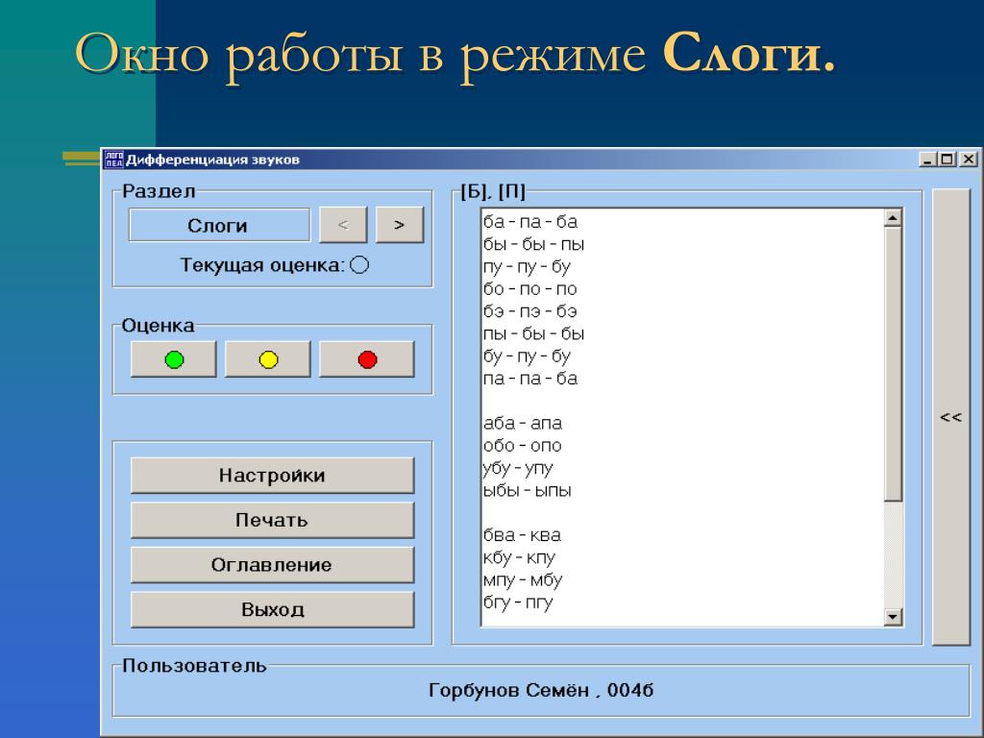Give the red circle rating
Image resolution: width=984 pixels, height=738 pixels.
367,359
